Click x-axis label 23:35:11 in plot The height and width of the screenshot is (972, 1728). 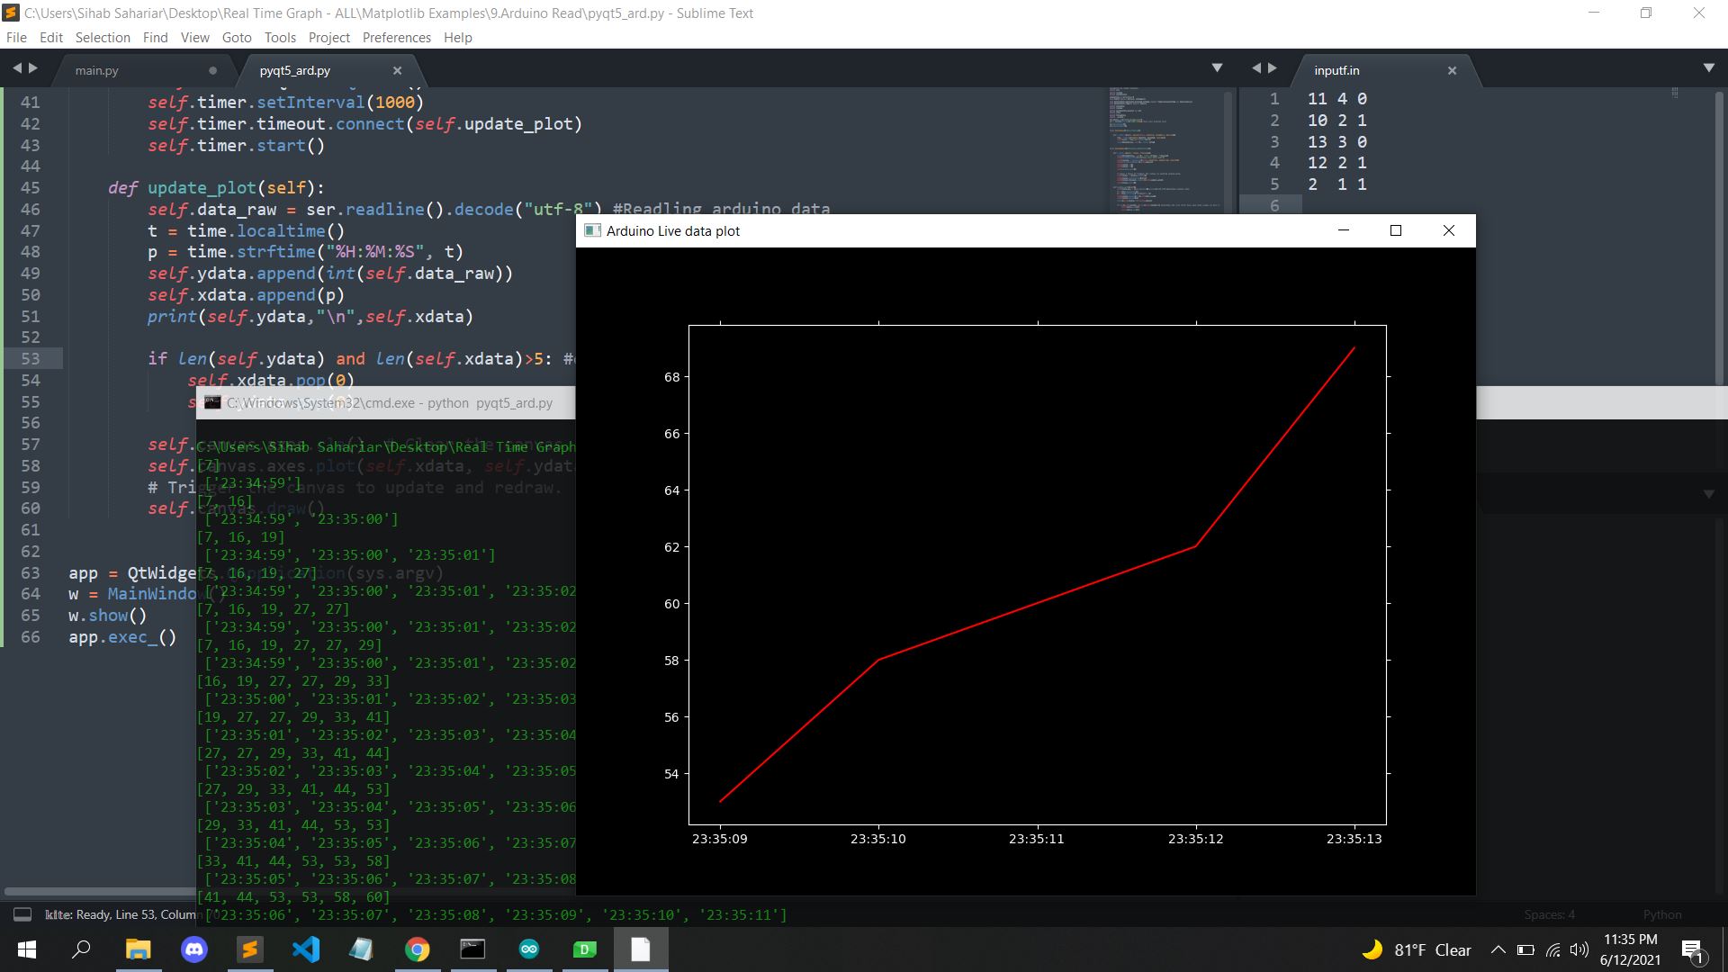click(x=1037, y=839)
